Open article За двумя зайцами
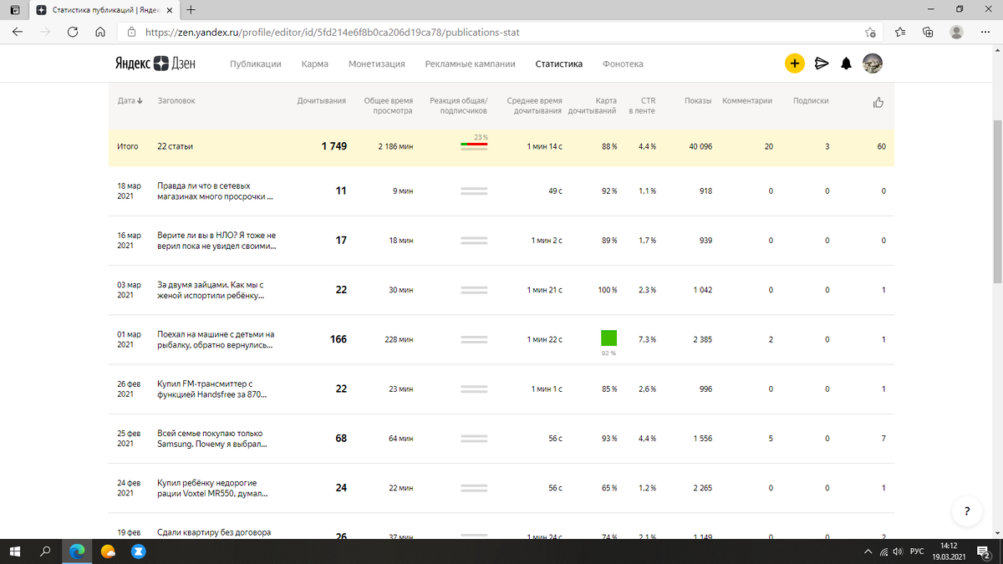 pos(212,290)
